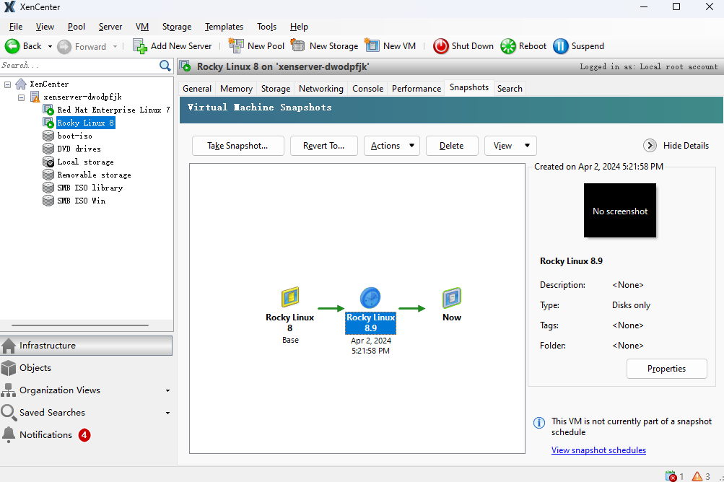Select the Now node in snapshot tree
724x482 pixels.
pyautogui.click(x=452, y=298)
